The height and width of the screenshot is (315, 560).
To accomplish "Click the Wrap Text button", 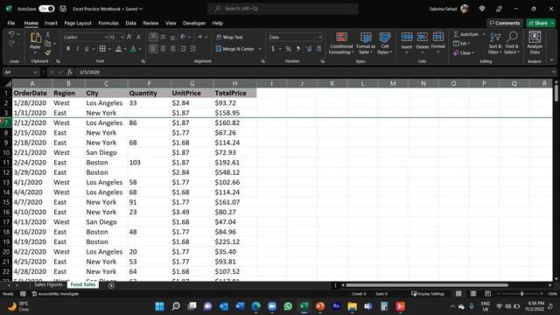I will coord(229,37).
